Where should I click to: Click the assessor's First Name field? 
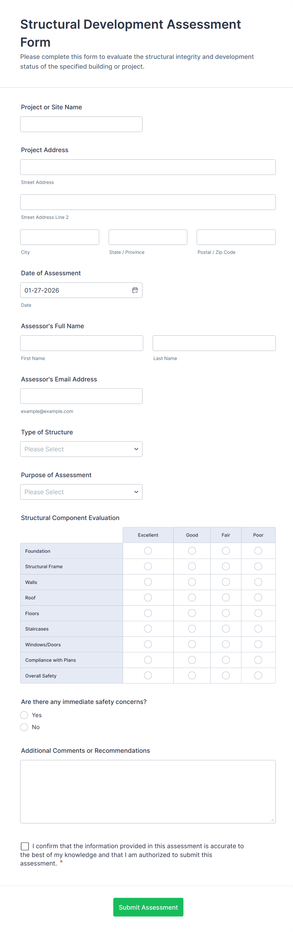(x=81, y=343)
